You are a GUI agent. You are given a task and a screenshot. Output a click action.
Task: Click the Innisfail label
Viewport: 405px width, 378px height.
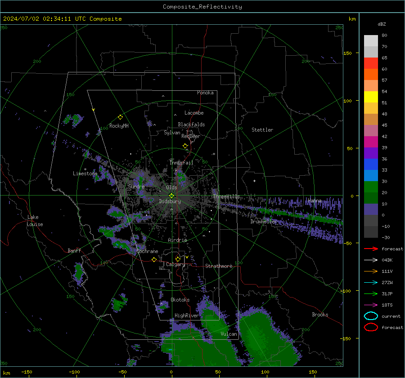181,163
